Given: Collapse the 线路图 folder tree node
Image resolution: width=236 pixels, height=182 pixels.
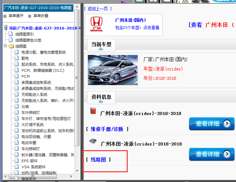Looking at the screenshot, I should coord(5,46).
